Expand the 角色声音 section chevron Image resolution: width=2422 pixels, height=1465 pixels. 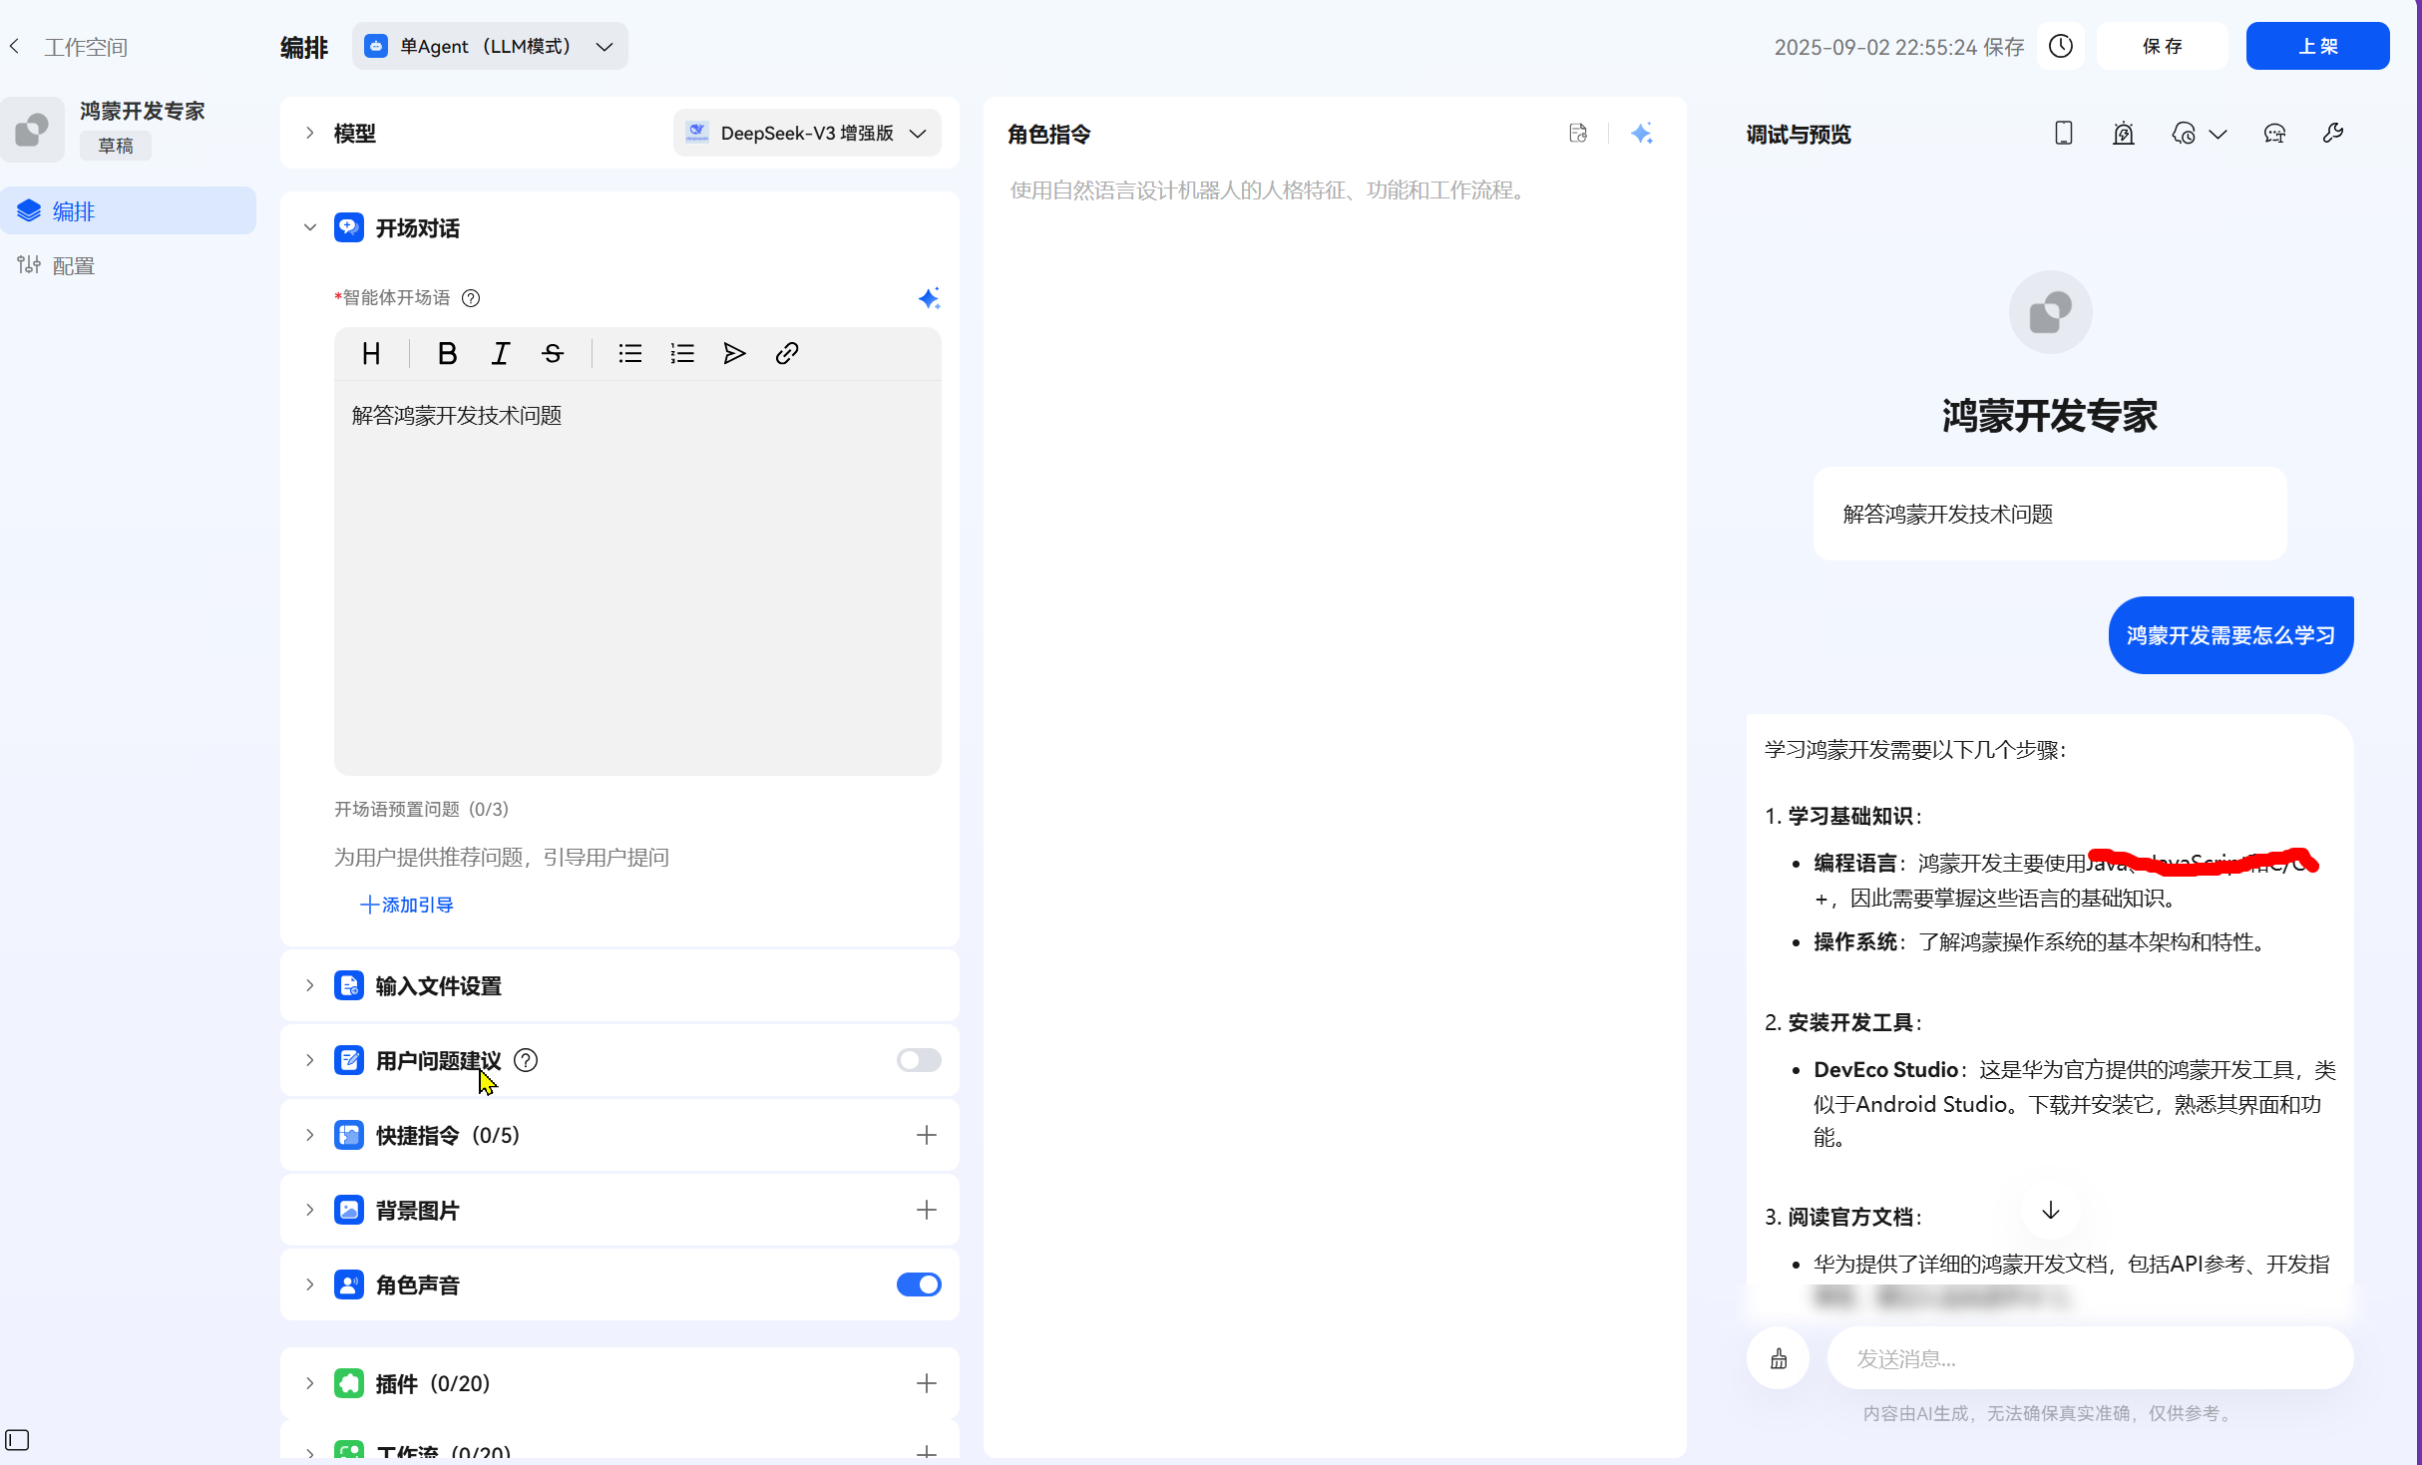coord(310,1284)
